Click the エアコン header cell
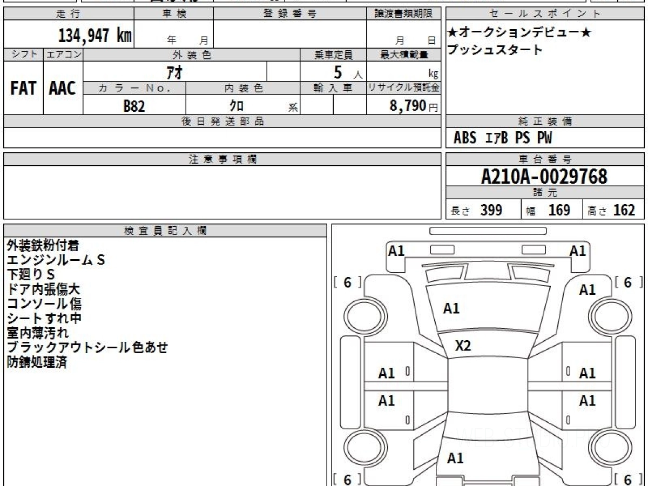Viewport: 648px width, 486px height. (x=63, y=55)
